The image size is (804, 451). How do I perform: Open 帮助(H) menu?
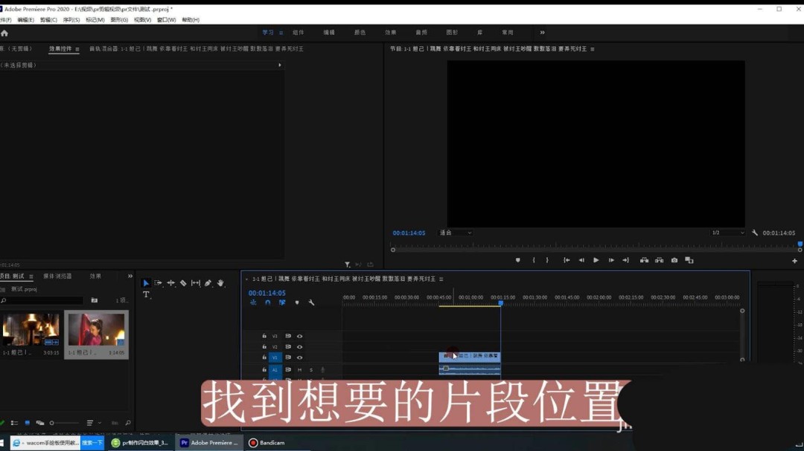coord(191,20)
